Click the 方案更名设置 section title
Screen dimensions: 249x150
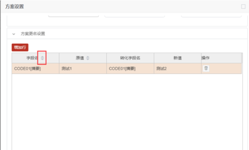pyautogui.click(x=33, y=34)
